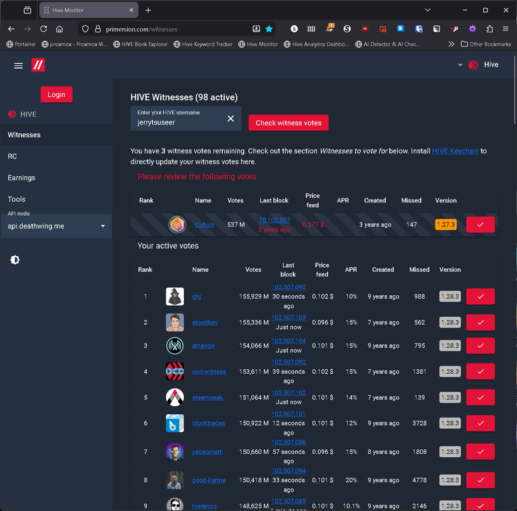Go to browser home page icon
This screenshot has height=511, width=517.
pos(59,29)
